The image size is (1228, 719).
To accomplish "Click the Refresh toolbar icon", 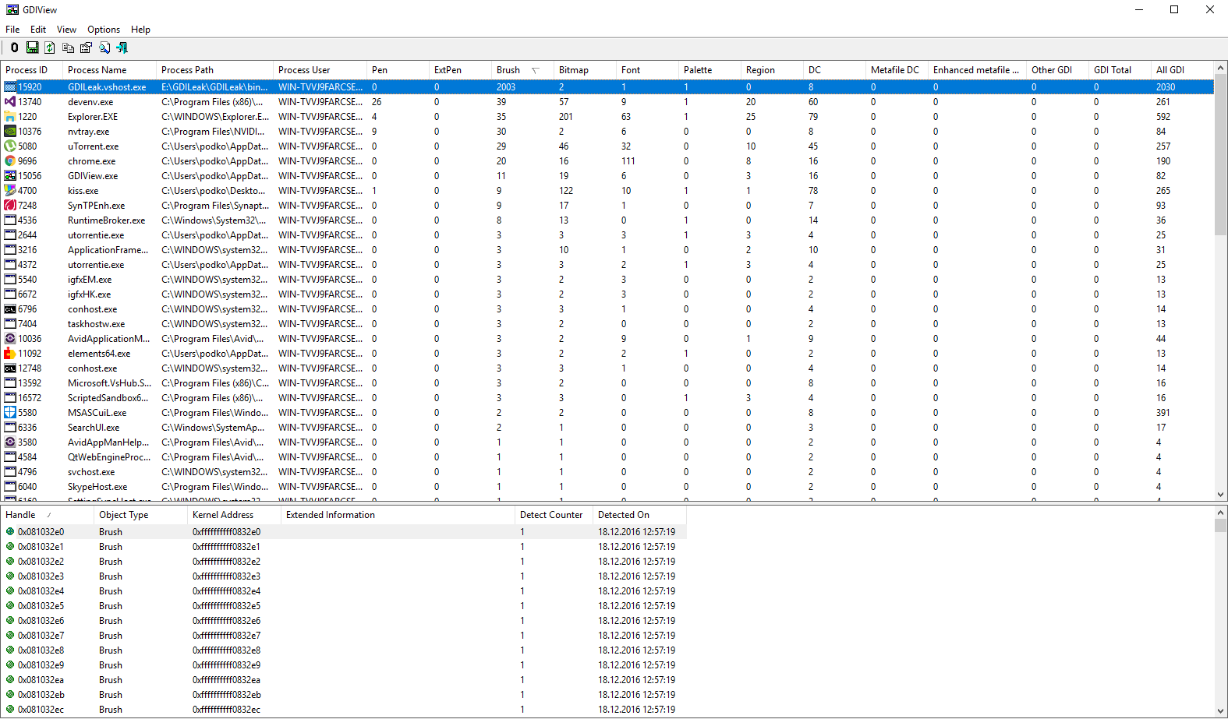I will click(50, 48).
